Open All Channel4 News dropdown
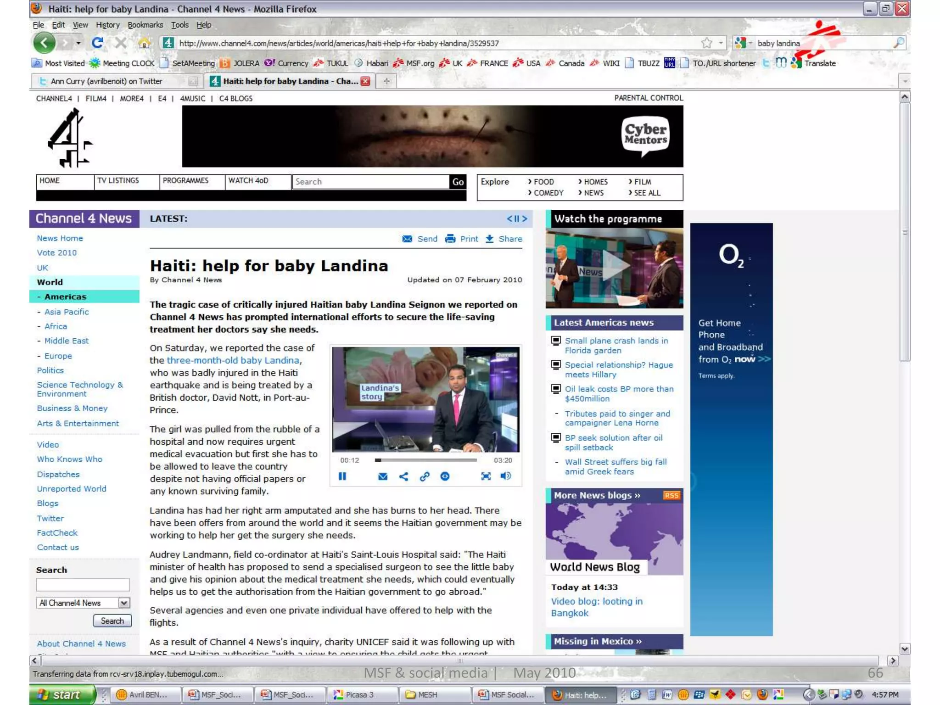The image size is (940, 705). pos(124,603)
